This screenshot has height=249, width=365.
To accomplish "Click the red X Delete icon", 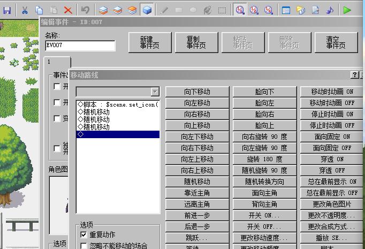I will click(x=68, y=10).
